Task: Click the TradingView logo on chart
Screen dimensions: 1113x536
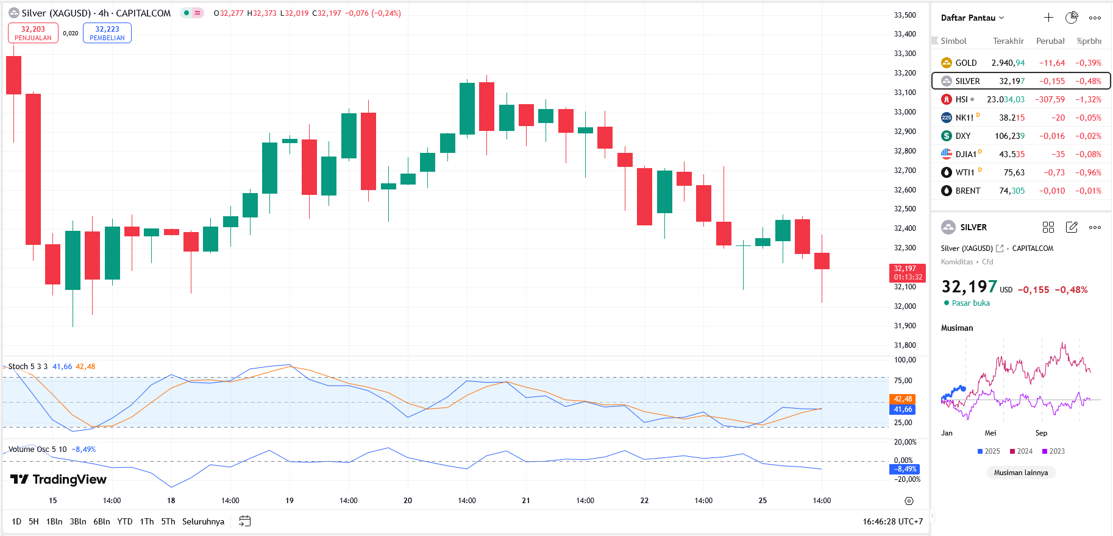Action: click(59, 479)
